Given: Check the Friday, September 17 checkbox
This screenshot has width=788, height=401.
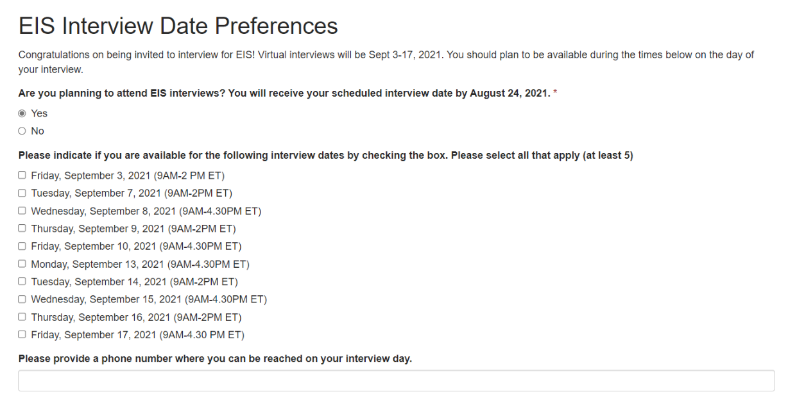Looking at the screenshot, I should coord(22,334).
